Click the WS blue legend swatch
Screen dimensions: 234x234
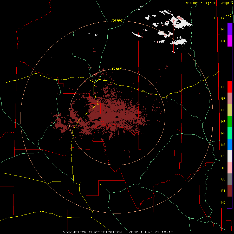(230, 145)
